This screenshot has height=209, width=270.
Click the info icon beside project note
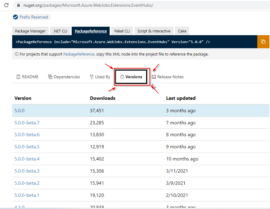tap(16, 54)
